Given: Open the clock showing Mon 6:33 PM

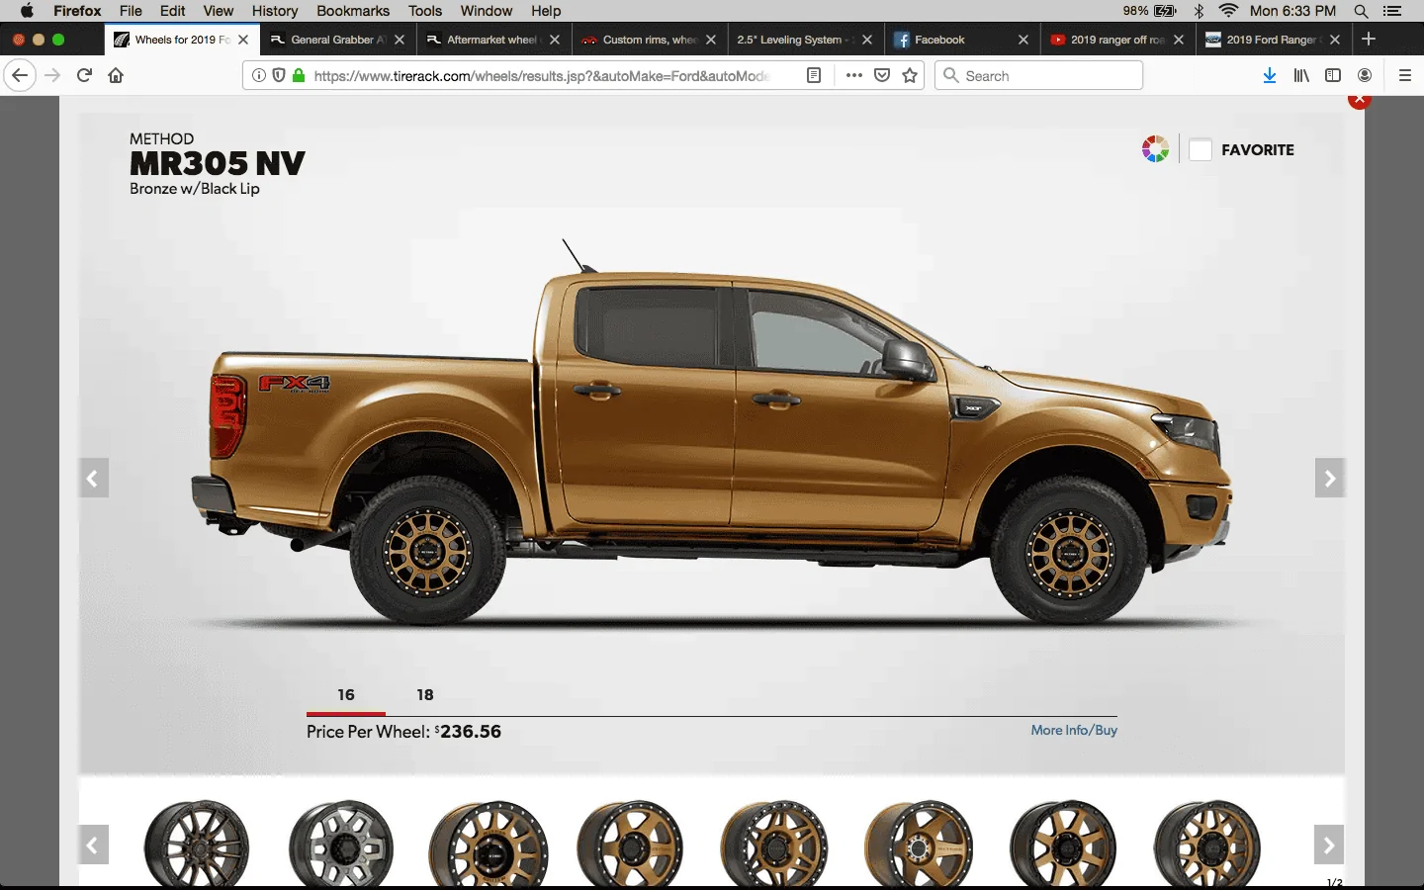Looking at the screenshot, I should pos(1292,11).
